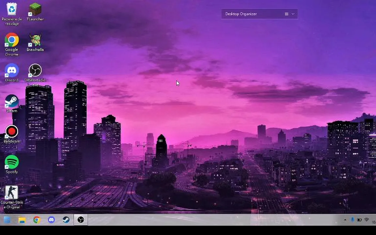Click the Discord desktop shortcut
This screenshot has width=376, height=235.
(11, 72)
